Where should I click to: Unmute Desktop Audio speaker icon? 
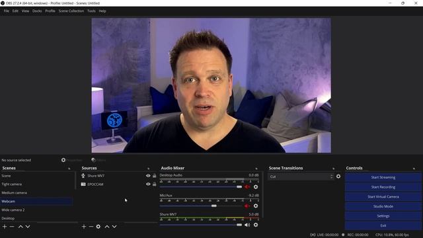[247, 186]
